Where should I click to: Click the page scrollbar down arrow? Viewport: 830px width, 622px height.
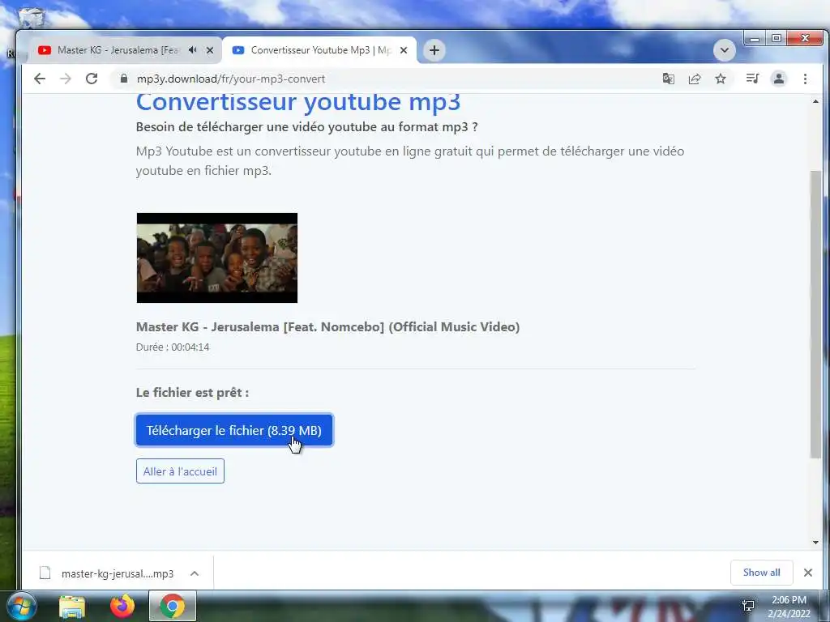point(815,542)
